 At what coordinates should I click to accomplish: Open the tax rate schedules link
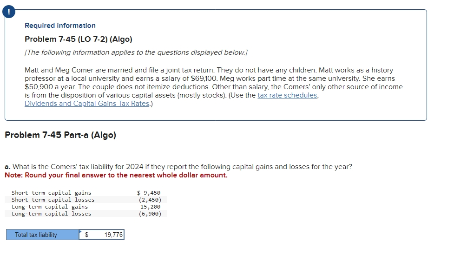tap(287, 95)
